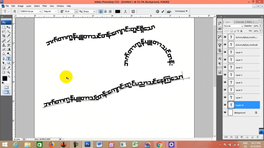Create a new layer
This screenshot has height=148, width=264.
click(252, 137)
